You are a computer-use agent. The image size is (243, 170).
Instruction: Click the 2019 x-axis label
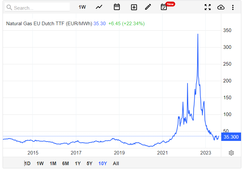coord(119,153)
